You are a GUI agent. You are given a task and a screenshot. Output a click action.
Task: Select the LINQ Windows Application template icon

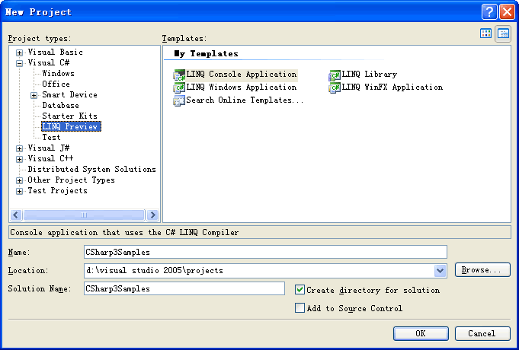point(179,87)
